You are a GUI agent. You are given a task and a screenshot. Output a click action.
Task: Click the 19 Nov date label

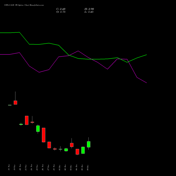coord(14,167)
